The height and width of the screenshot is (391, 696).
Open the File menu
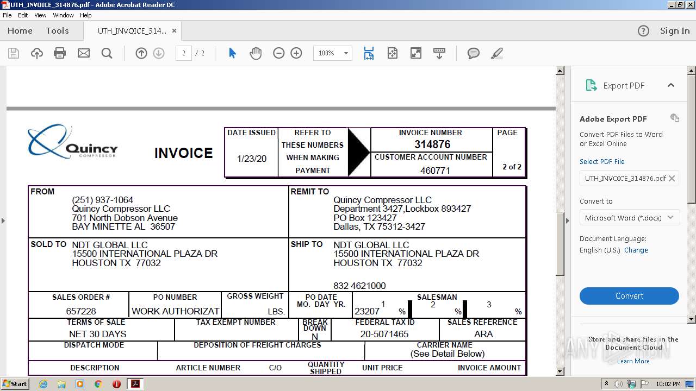(7, 15)
